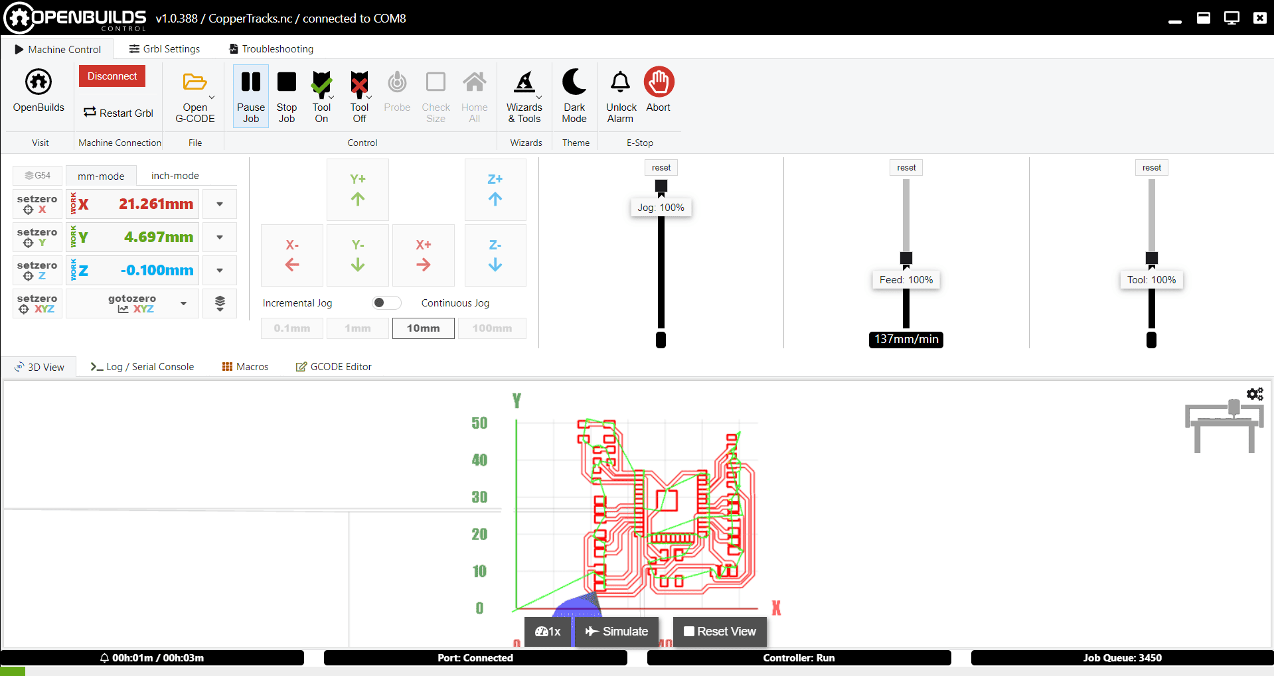Screen dimensions: 1274x676
Task: Pause the running job
Action: tap(251, 95)
